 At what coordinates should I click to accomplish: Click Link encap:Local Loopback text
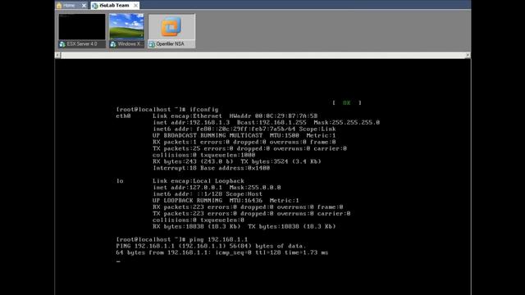199,181
